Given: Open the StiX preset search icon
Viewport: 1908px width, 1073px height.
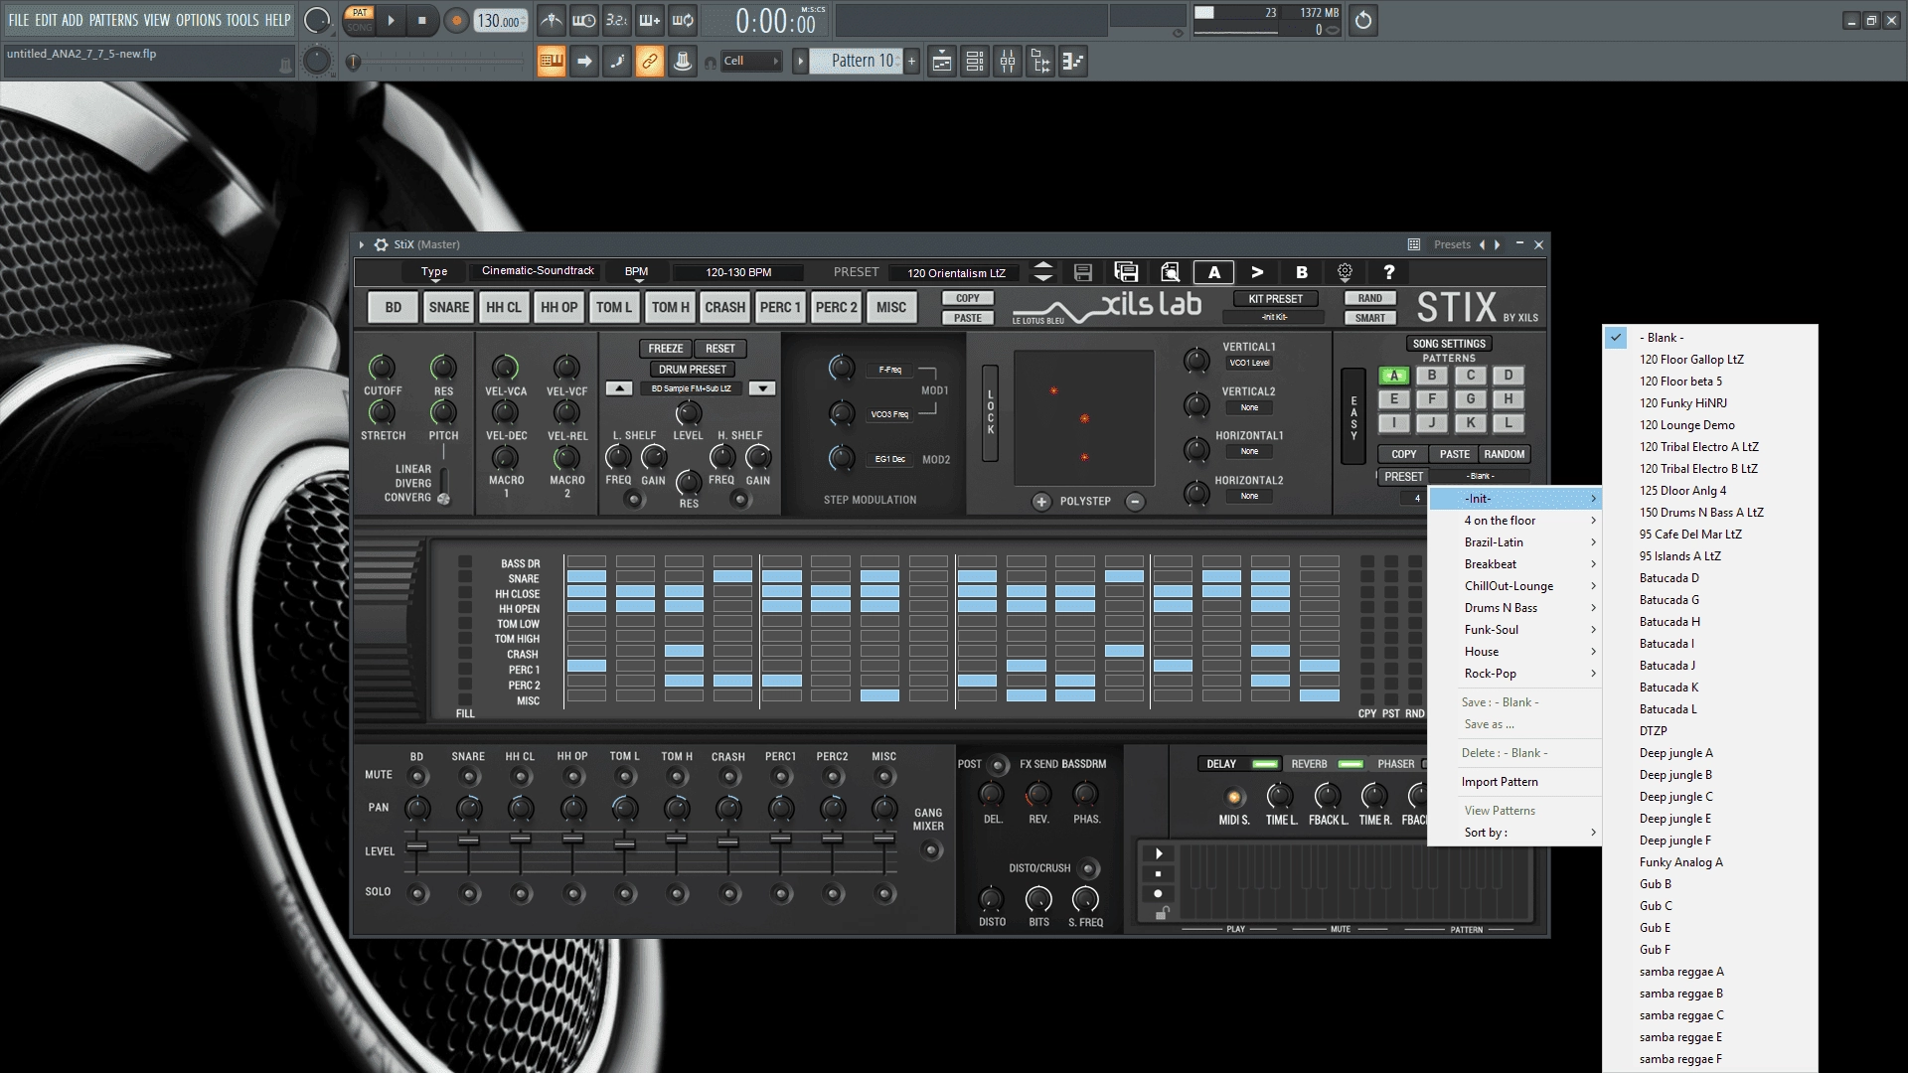Looking at the screenshot, I should point(1170,272).
